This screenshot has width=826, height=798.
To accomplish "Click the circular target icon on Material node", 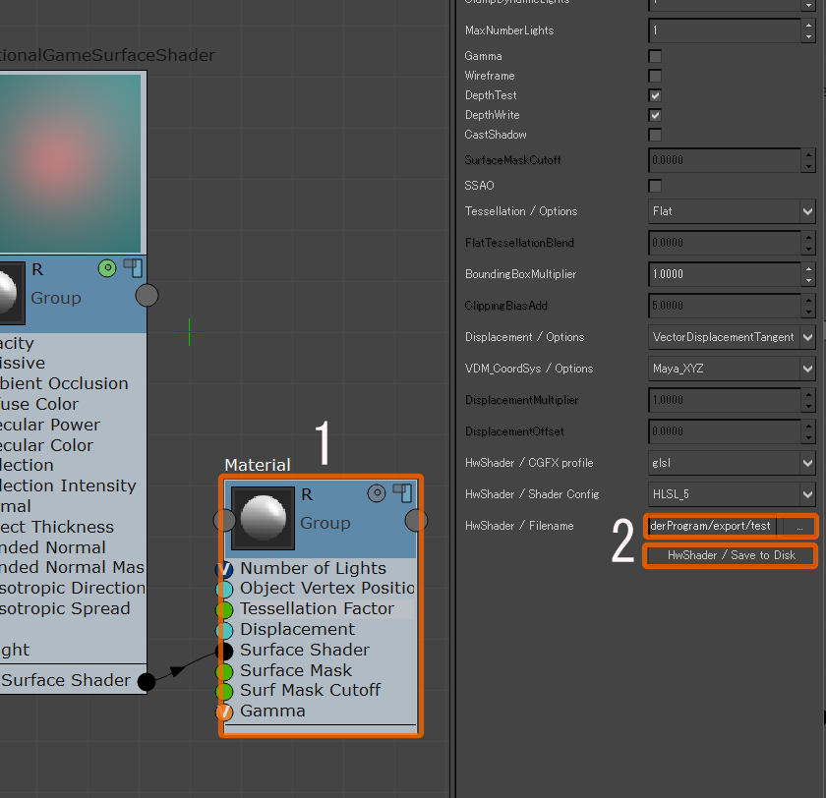I will click(377, 493).
